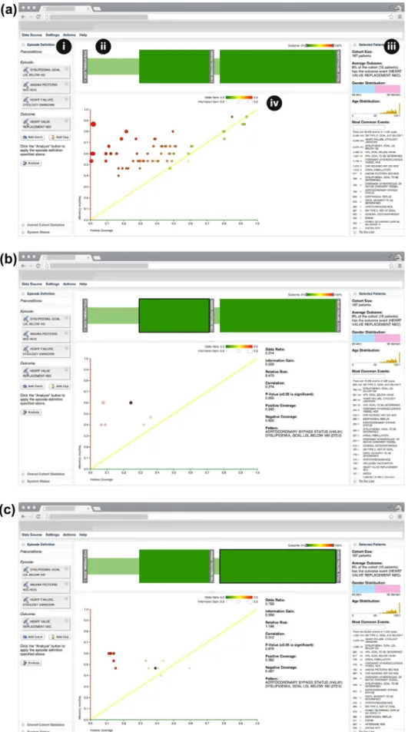Select outlined middle flow segment in panel (b)

point(174,316)
